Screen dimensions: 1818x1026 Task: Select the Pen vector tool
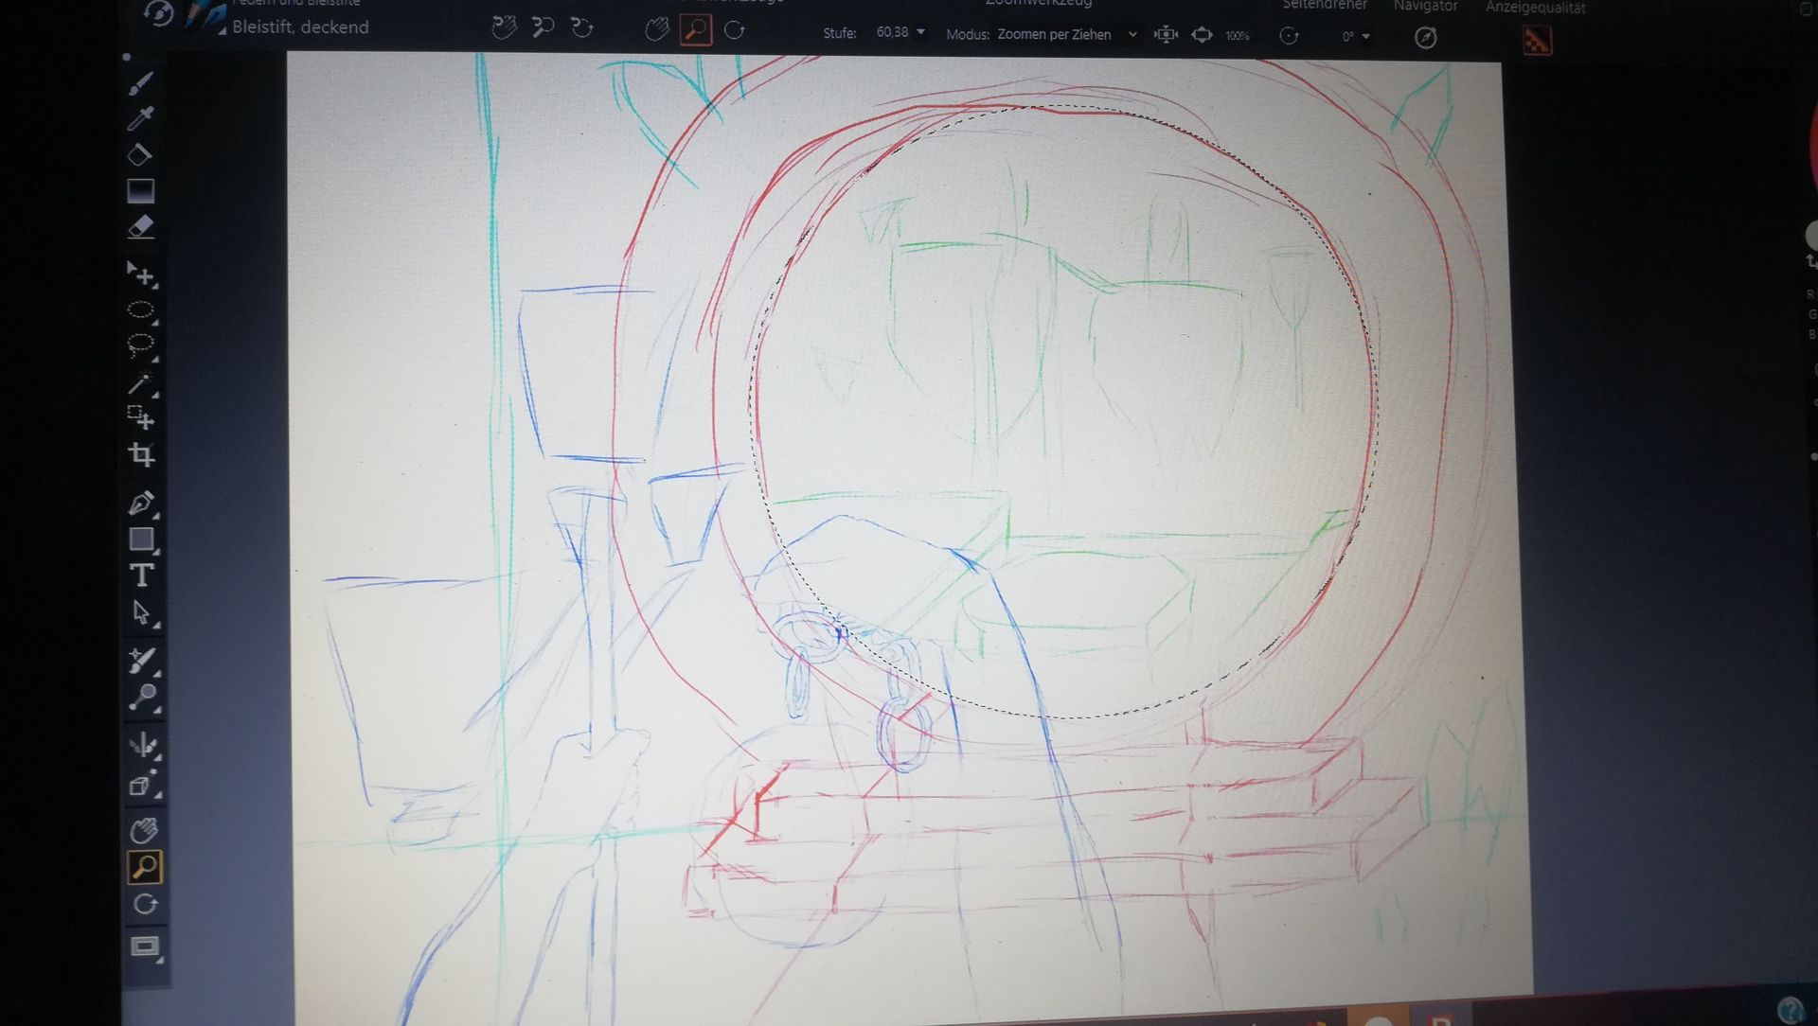point(141,503)
